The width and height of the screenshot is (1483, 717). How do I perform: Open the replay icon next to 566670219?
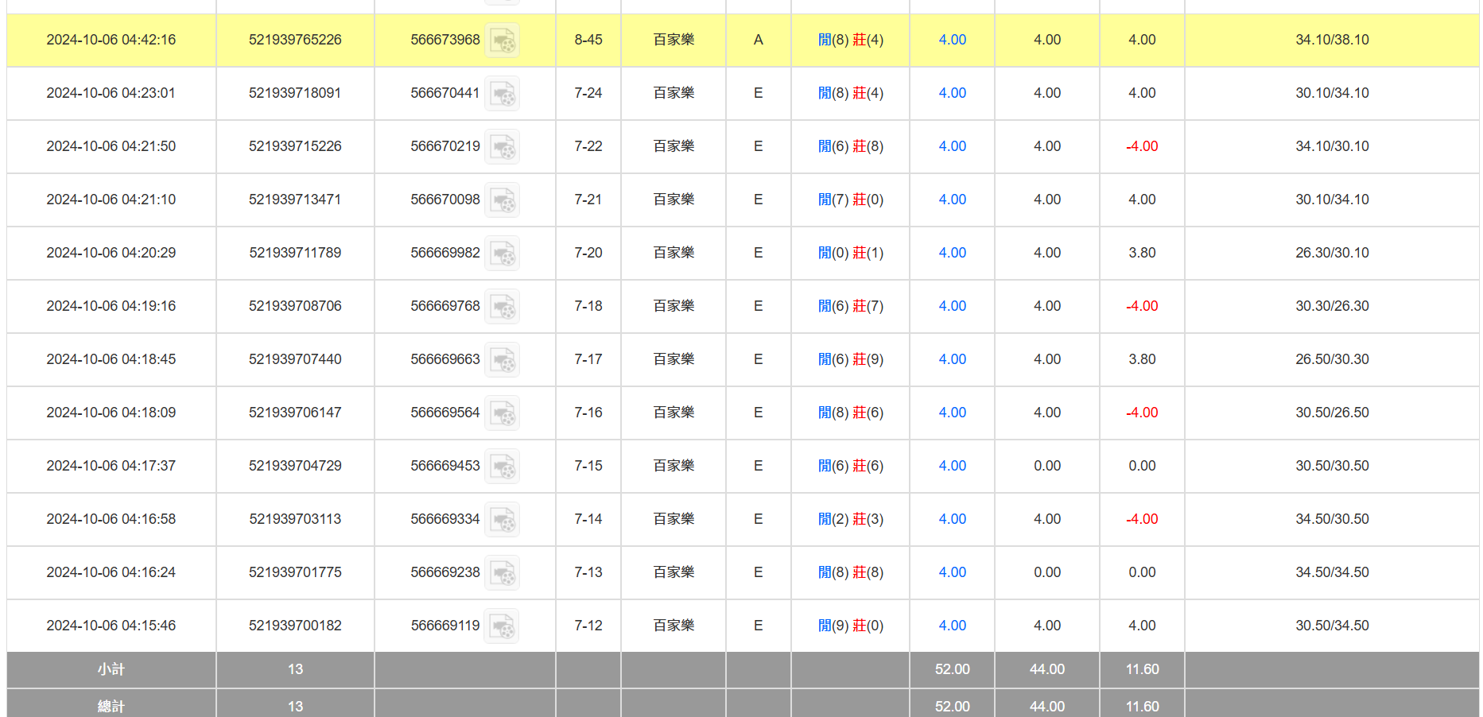[502, 147]
